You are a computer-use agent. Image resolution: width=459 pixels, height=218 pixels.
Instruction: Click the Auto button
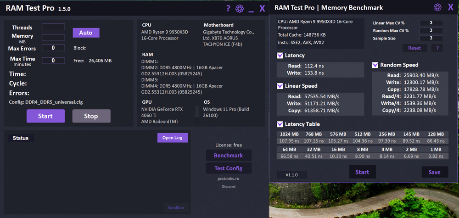[86, 33]
